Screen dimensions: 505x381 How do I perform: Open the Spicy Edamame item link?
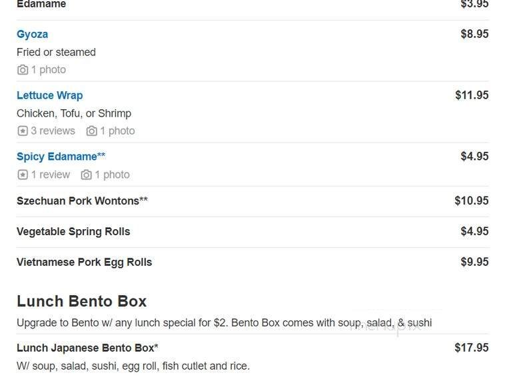pyautogui.click(x=61, y=157)
